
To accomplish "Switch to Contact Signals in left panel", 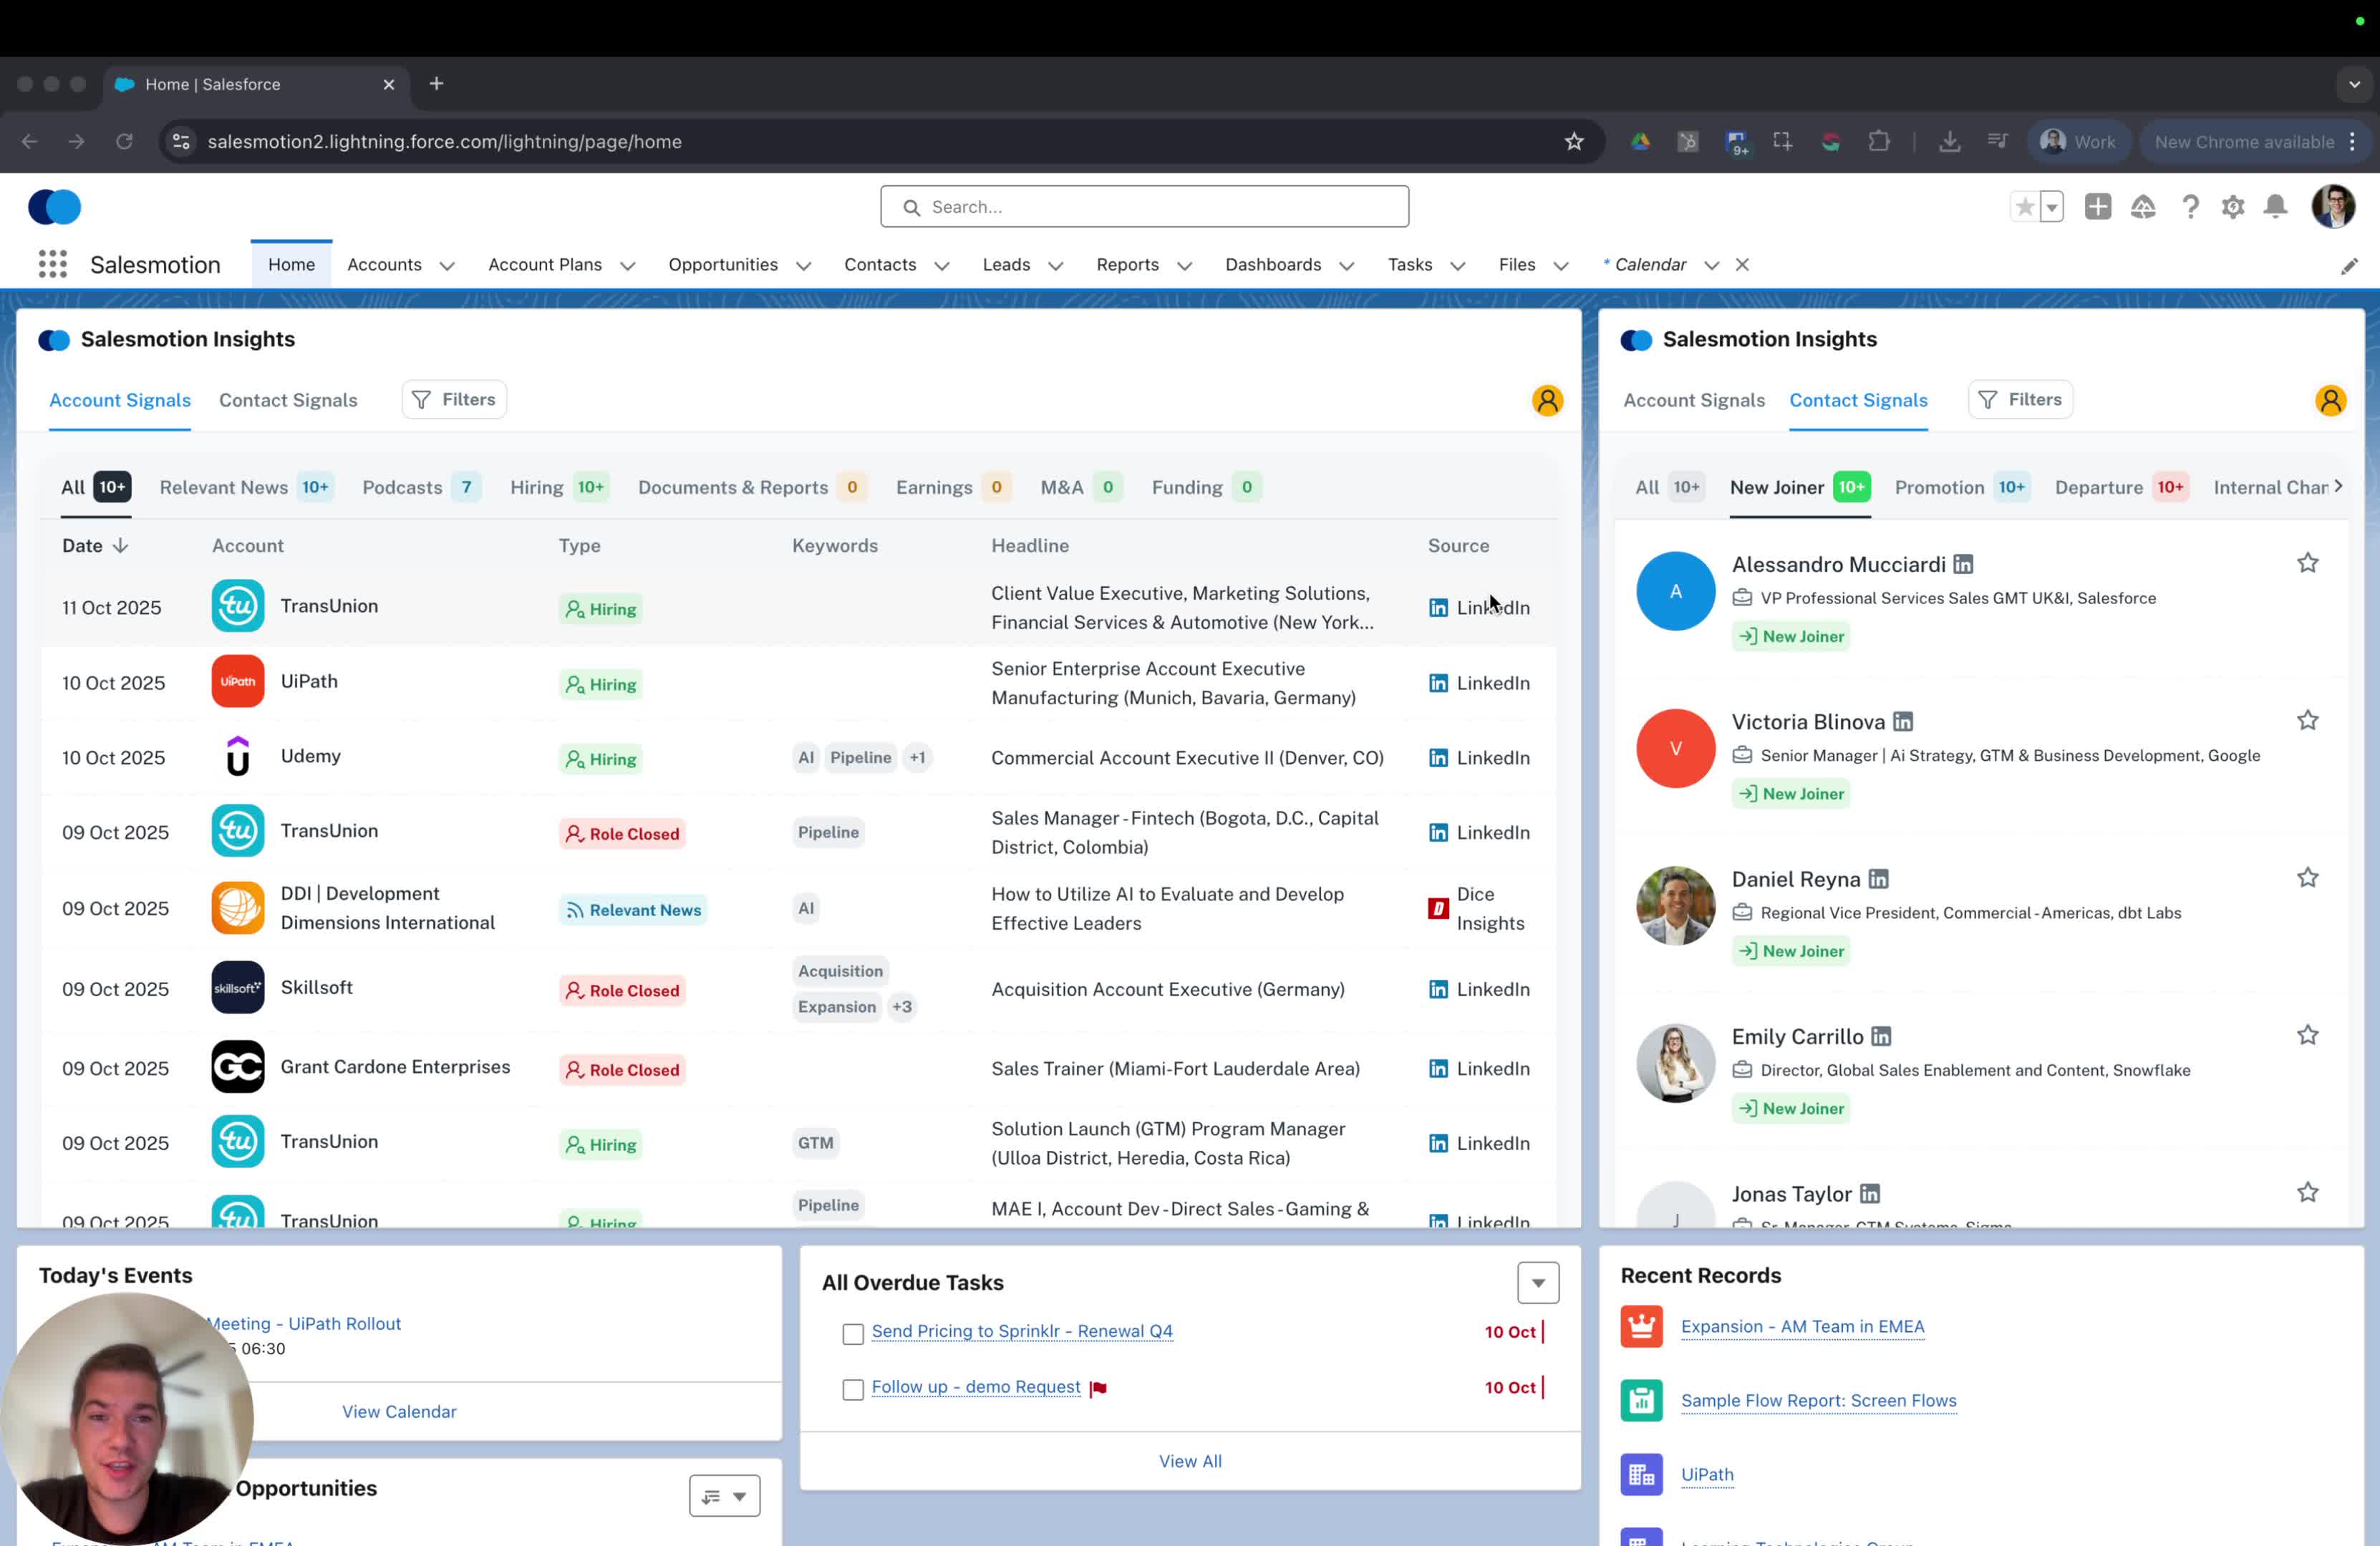I will (x=288, y=400).
